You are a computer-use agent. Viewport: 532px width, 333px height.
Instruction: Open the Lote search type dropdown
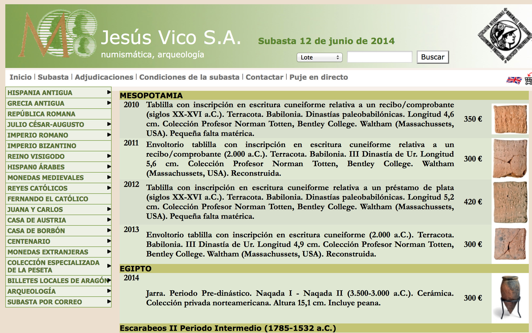[x=319, y=57]
